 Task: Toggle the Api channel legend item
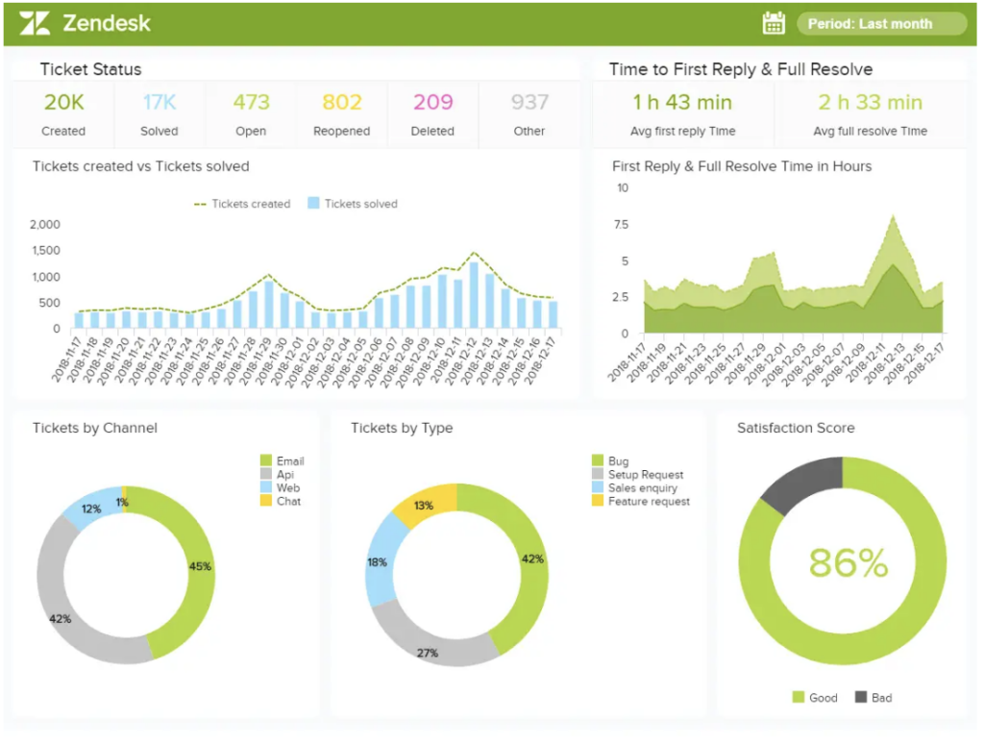coord(278,475)
